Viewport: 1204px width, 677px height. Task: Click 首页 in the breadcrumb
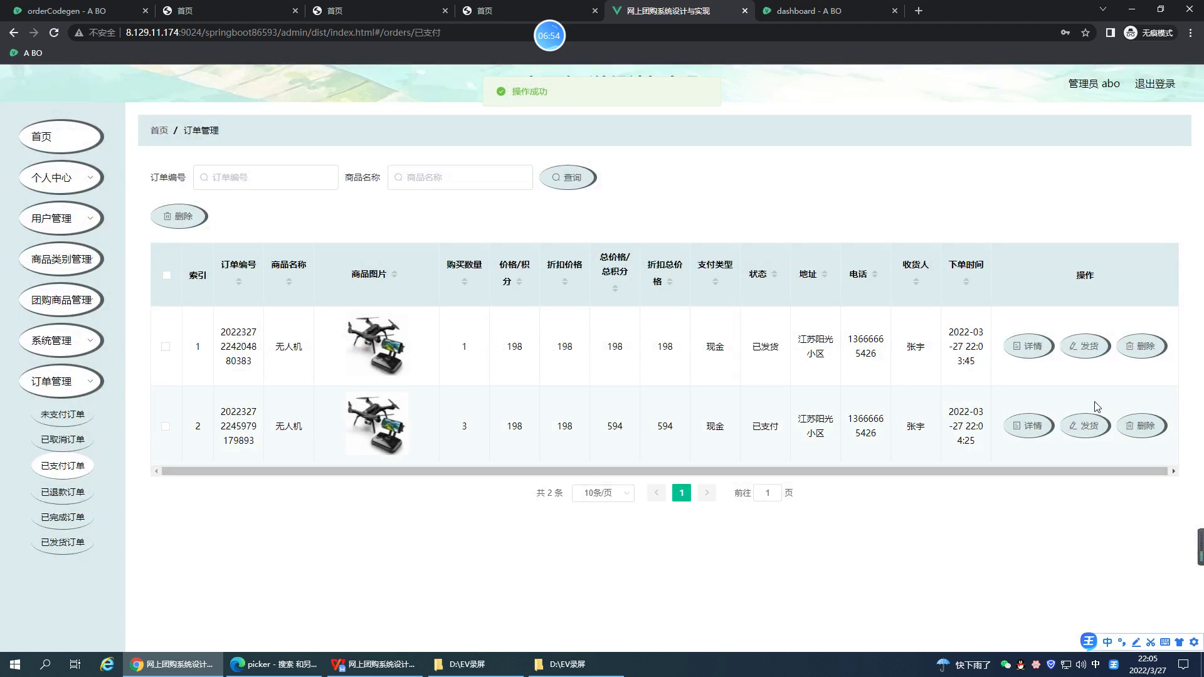[x=159, y=130]
